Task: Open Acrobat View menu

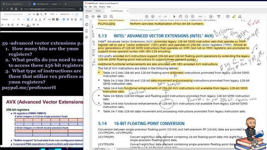Action: coord(96,7)
